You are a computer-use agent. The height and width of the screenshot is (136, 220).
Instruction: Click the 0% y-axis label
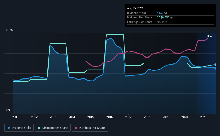click(x=8, y=110)
